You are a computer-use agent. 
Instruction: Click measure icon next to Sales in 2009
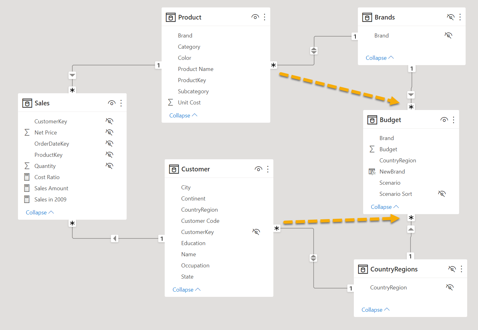click(27, 199)
